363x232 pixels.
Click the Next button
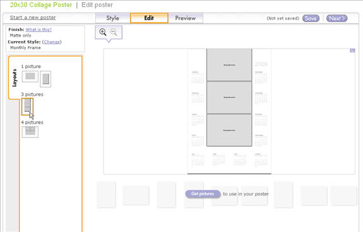click(337, 18)
